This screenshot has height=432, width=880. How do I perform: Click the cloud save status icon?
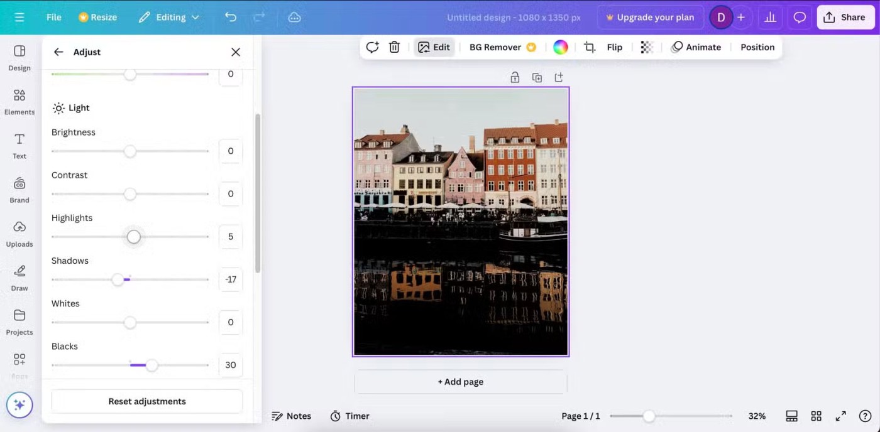[294, 17]
